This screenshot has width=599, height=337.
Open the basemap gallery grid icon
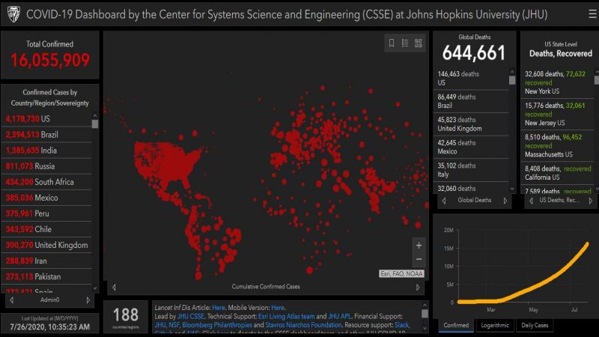coord(419,43)
